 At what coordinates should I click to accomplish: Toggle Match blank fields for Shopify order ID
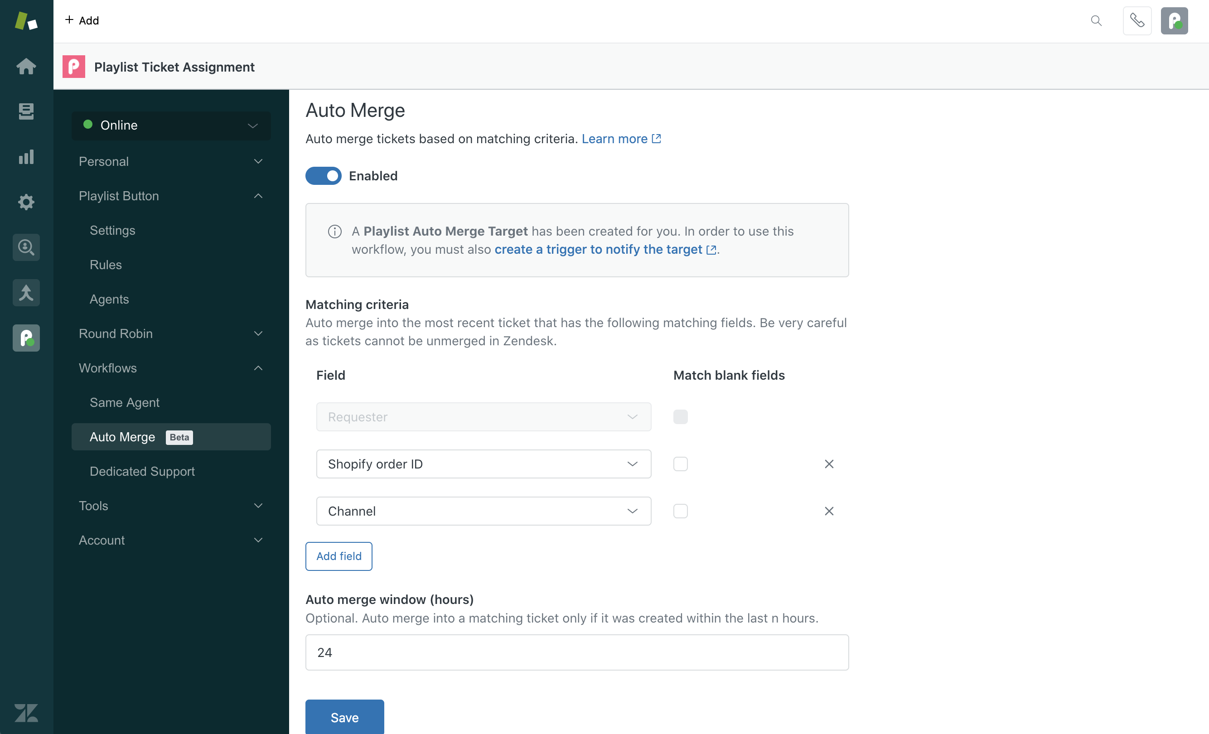681,464
